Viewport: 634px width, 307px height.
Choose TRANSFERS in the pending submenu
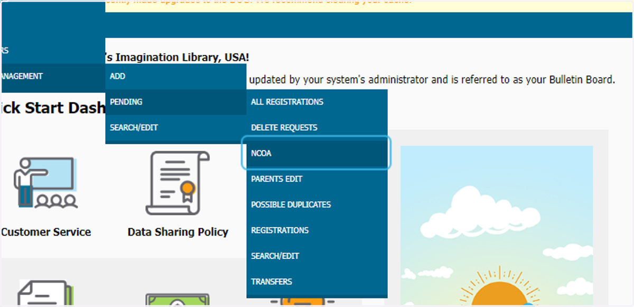click(x=317, y=281)
